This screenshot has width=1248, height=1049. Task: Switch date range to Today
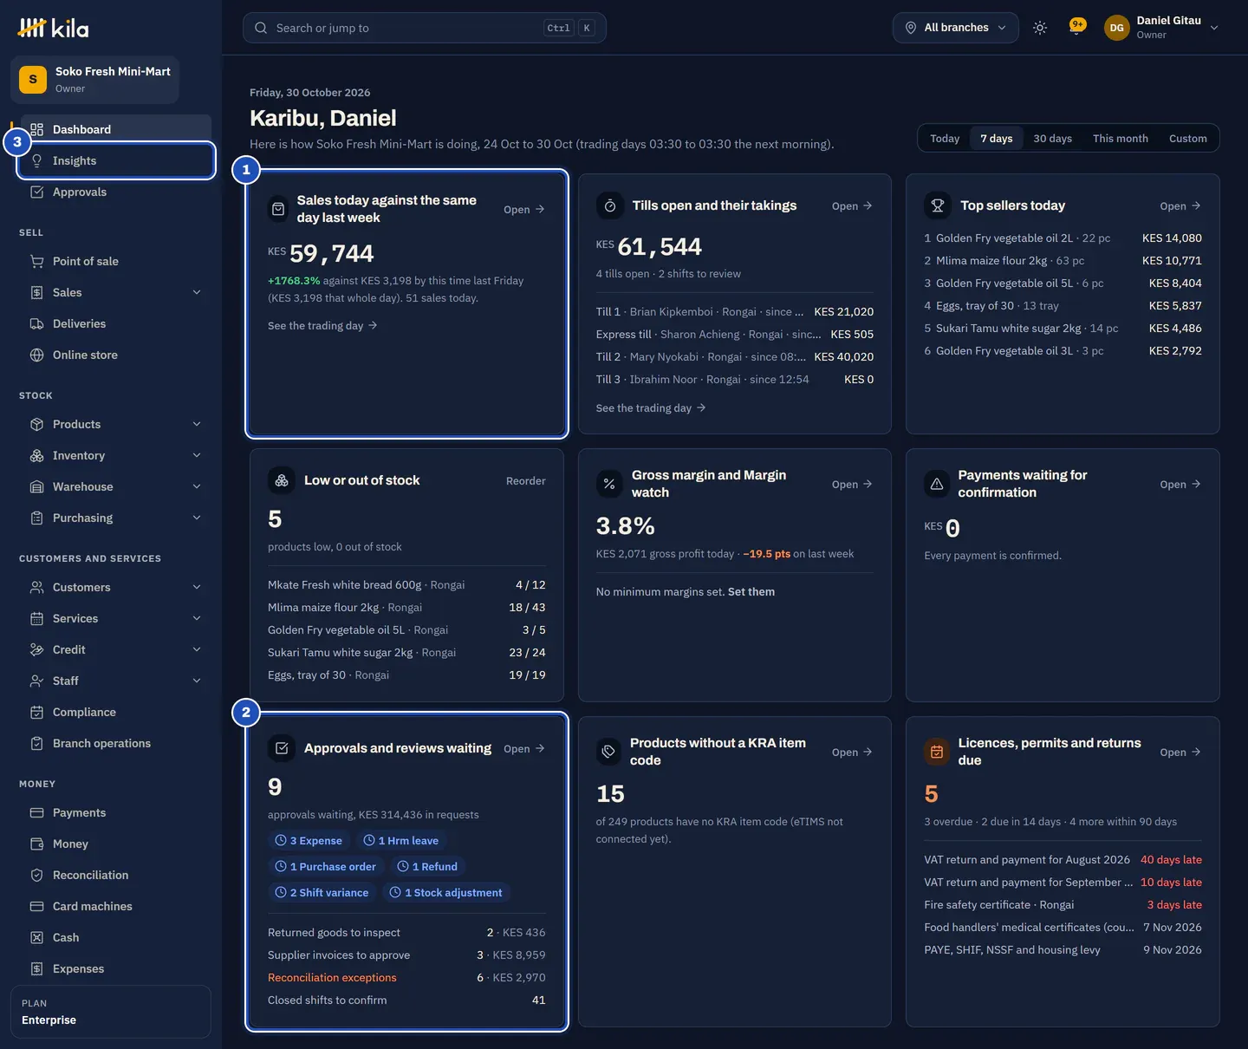pyautogui.click(x=945, y=139)
